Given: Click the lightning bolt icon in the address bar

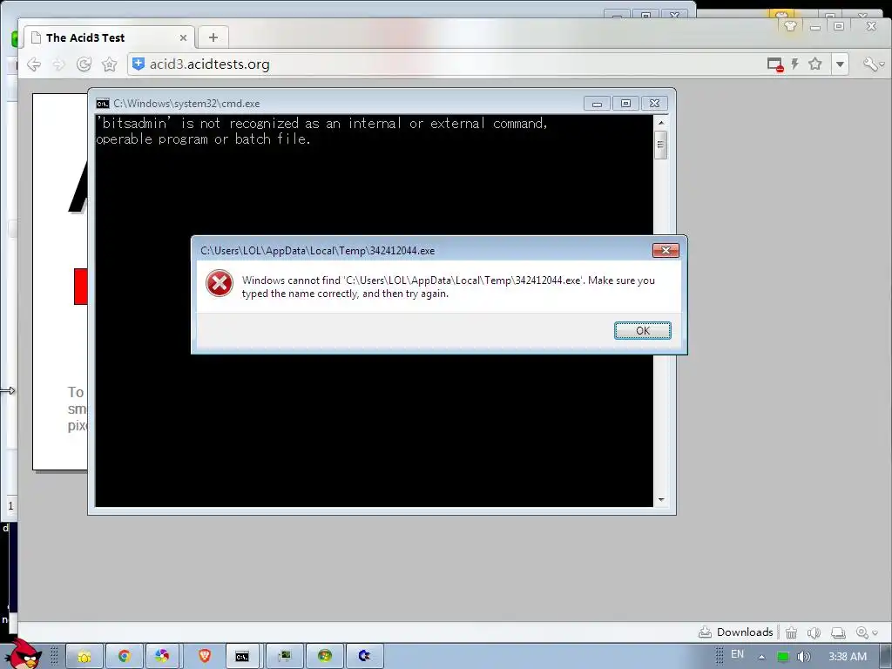Looking at the screenshot, I should tap(794, 64).
